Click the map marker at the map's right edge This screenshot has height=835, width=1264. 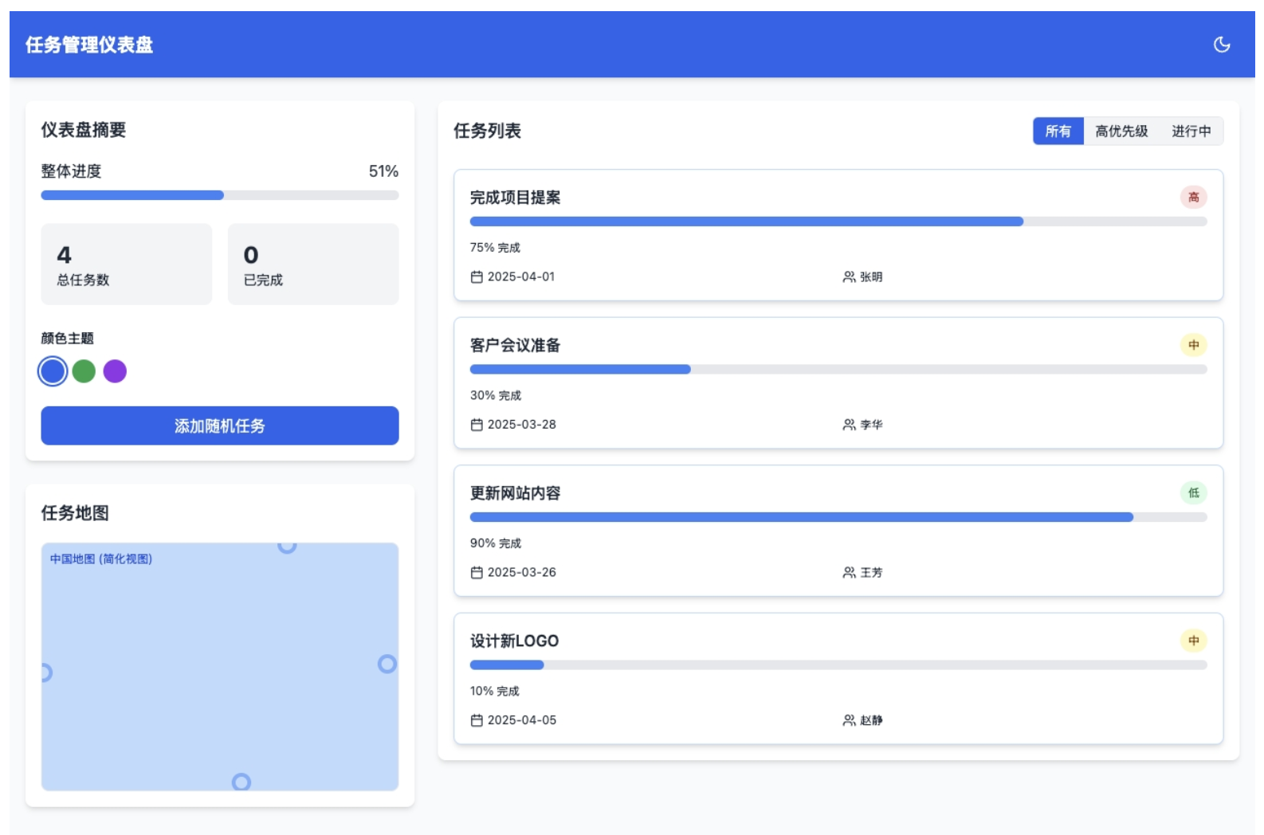tap(387, 664)
